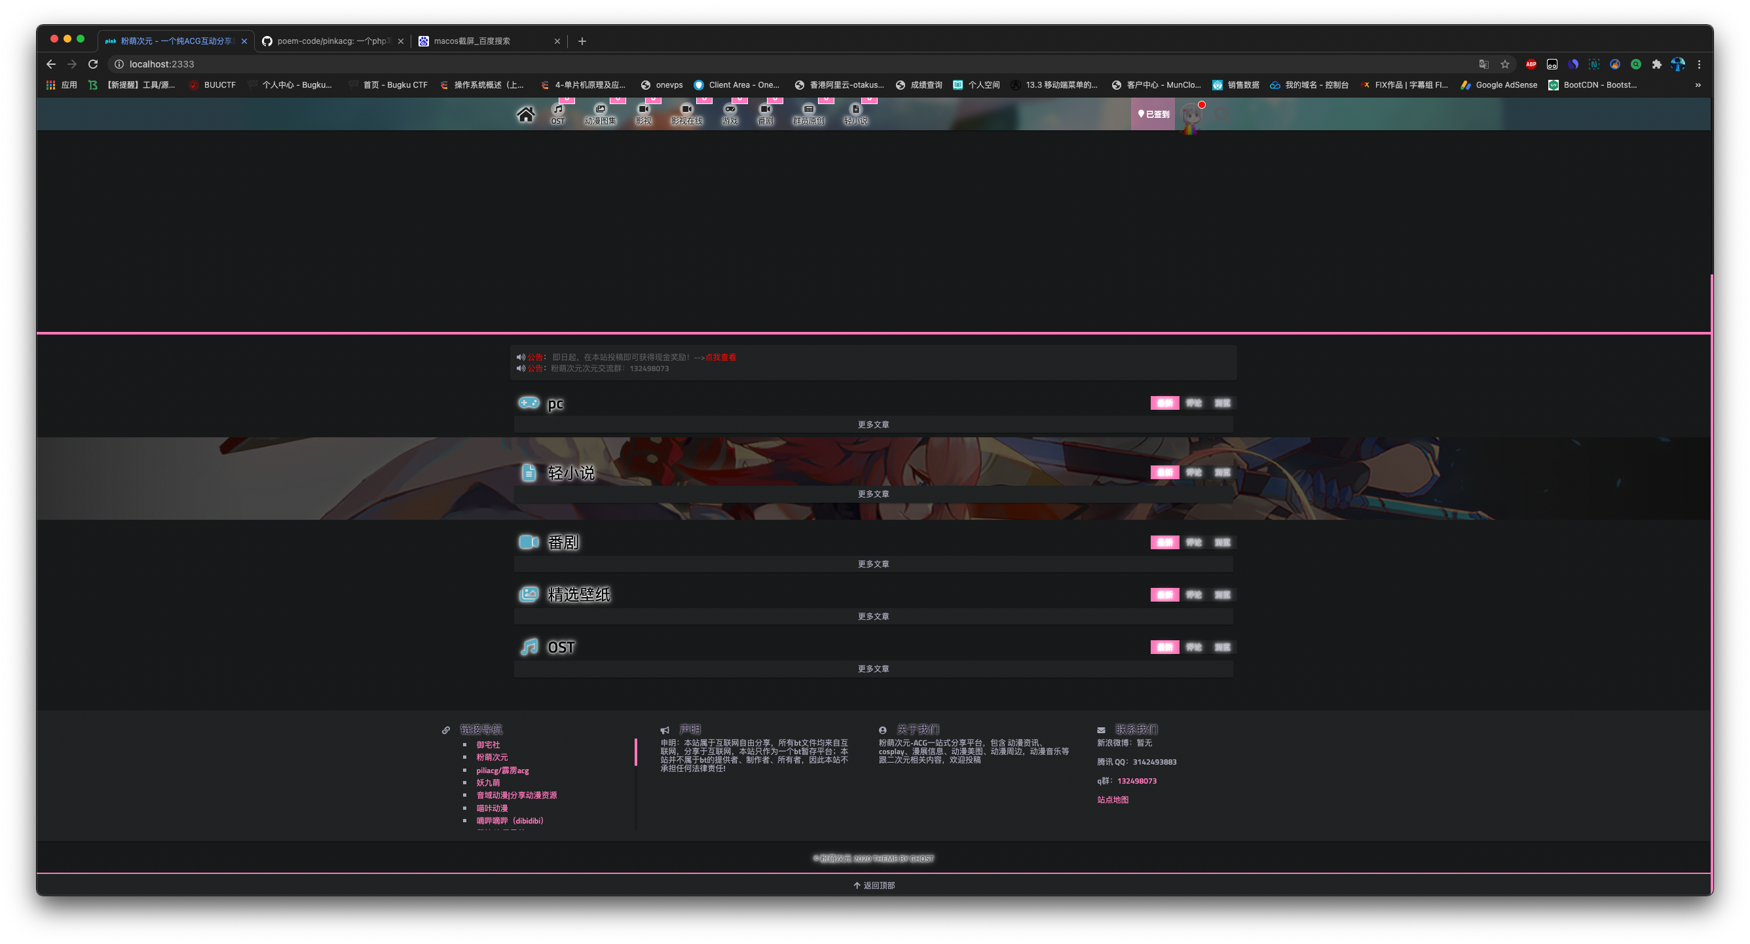Open the 嘀哔嘀哔 (dibidibi) footer link

click(510, 820)
